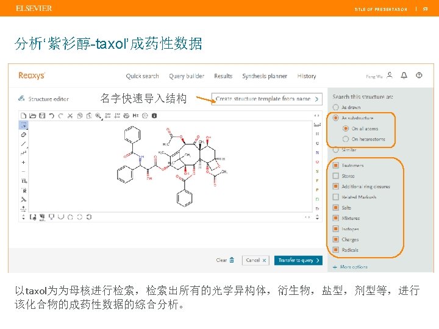Choose On heteroatoms radio option
439x329 pixels.
346,139
